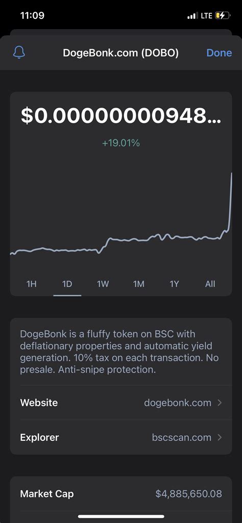242x523 pixels.
Task: Select the 1H chart range
Action: (31, 284)
